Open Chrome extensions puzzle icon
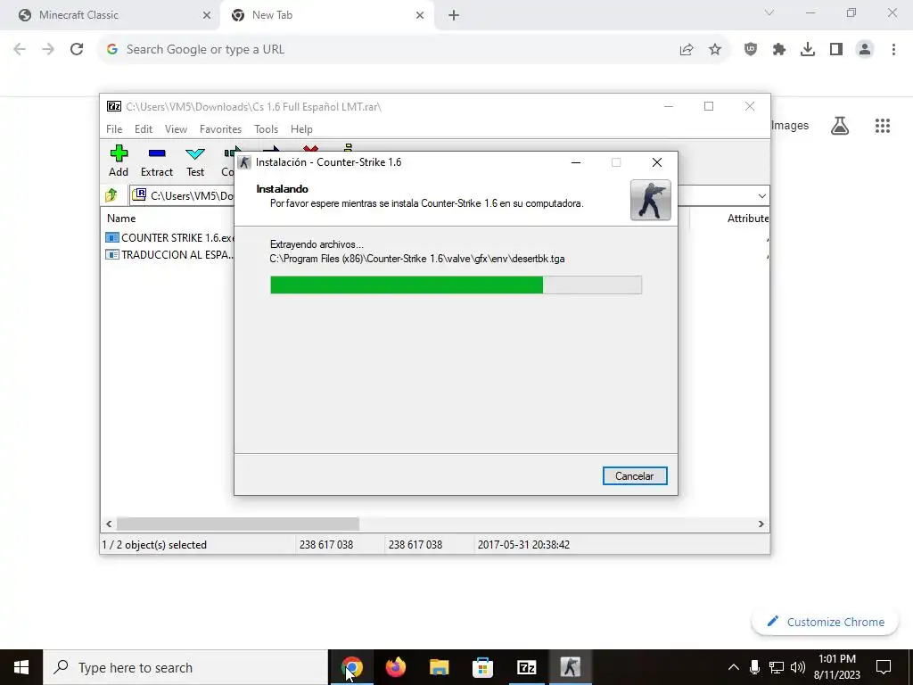The height and width of the screenshot is (685, 913). 779,50
